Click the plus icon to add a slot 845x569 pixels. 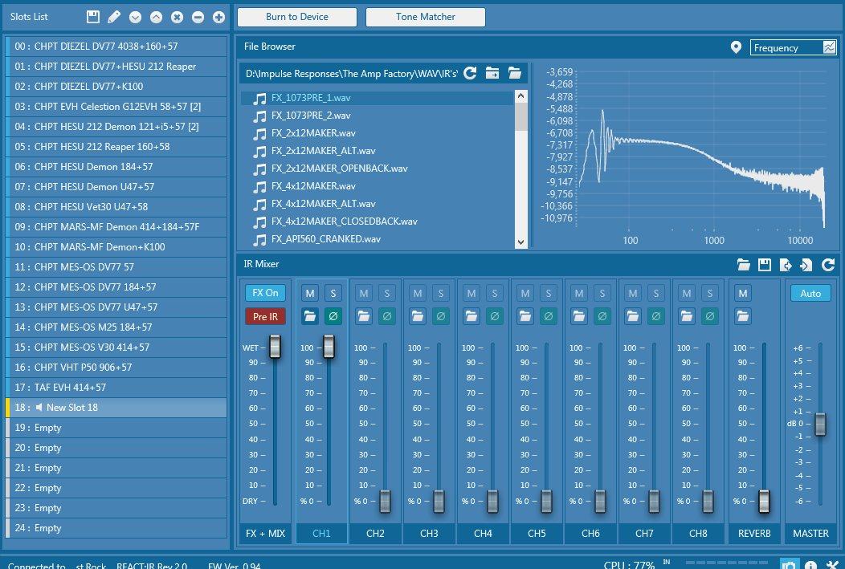[218, 17]
